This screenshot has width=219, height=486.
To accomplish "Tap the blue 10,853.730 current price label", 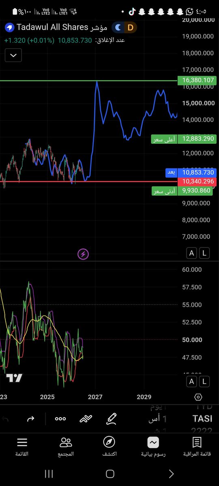I will (191, 173).
